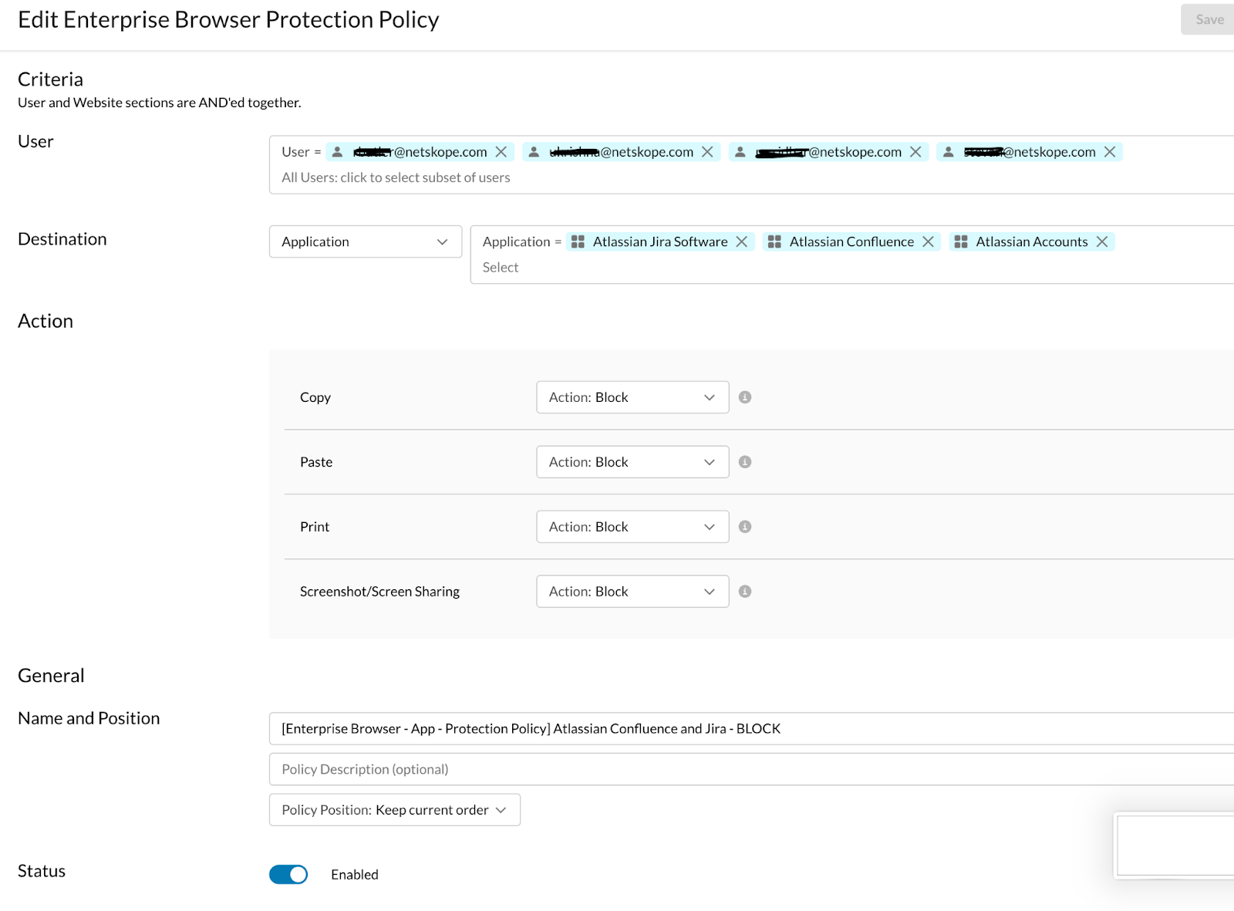This screenshot has height=911, width=1234.
Task: Remove the first netskope.com user chip
Action: (501, 152)
